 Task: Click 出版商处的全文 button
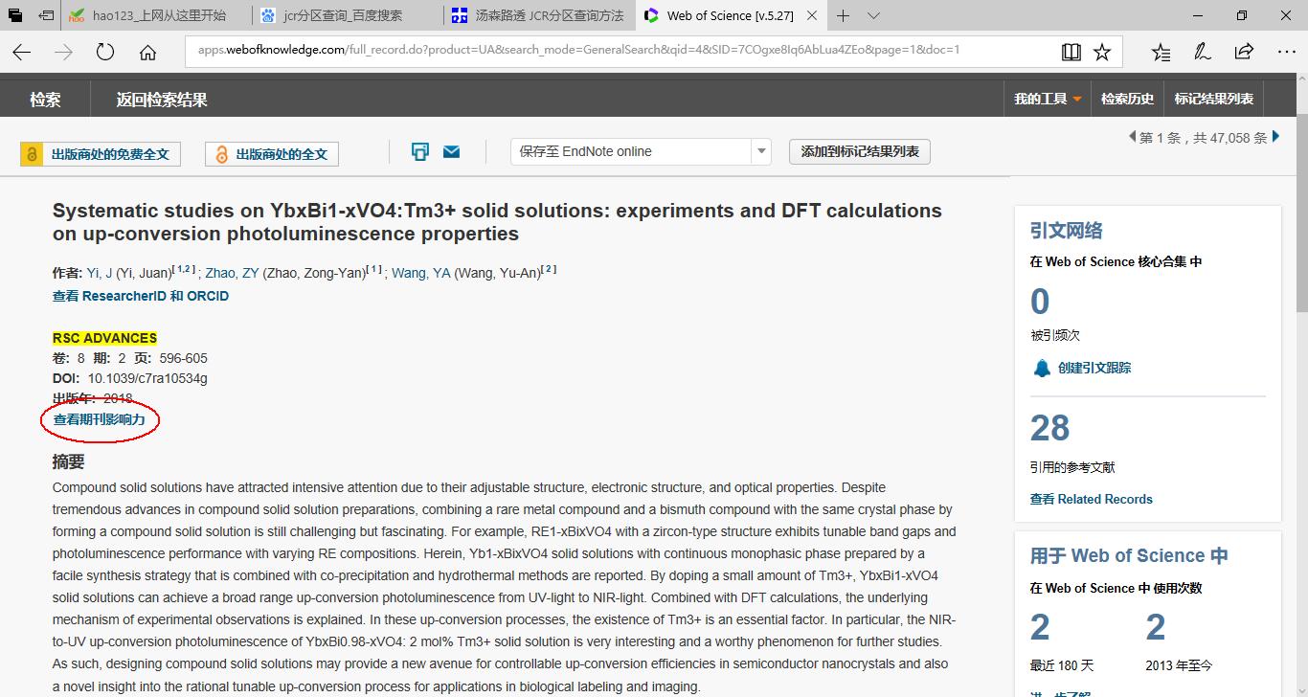272,154
